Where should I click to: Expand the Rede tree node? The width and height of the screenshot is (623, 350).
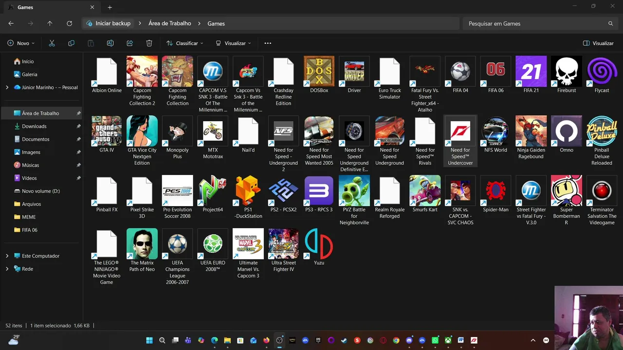coord(7,269)
